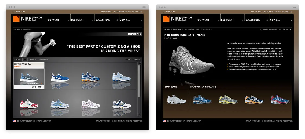Click USD 100.00 price on Nike Free card
Image resolution: width=305 pixels, height=139 pixels.
pos(37,87)
